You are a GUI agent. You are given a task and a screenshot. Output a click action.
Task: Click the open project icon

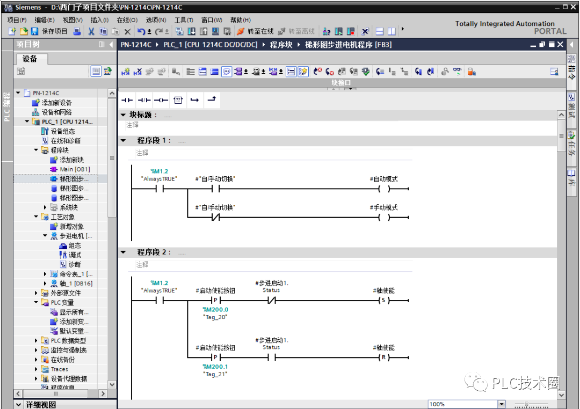click(24, 32)
